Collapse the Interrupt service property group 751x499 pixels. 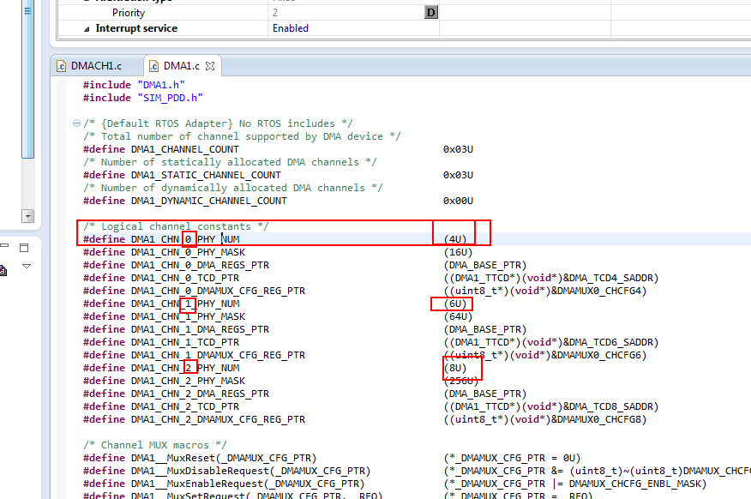tap(87, 29)
